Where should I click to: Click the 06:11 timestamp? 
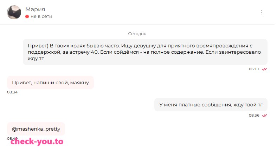tap(254, 69)
